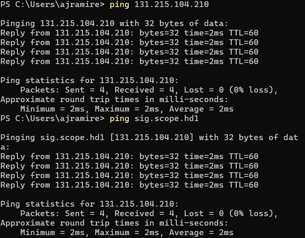The width and height of the screenshot is (305, 238).
Task: Click the IP address argument of the first ping command
Action: tap(172, 4)
